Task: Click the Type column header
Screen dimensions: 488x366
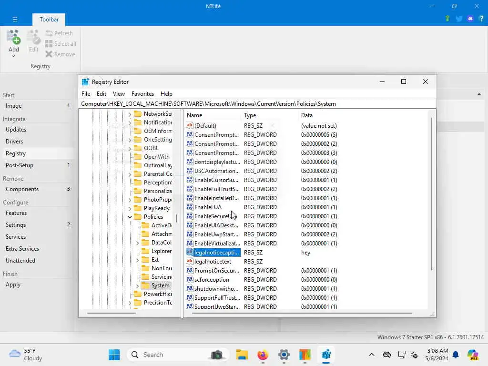Action: point(270,115)
